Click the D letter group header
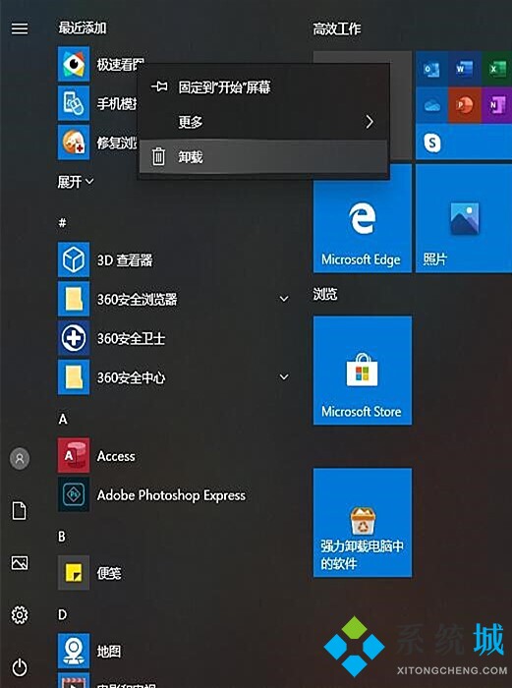The width and height of the screenshot is (512, 688). click(x=62, y=614)
